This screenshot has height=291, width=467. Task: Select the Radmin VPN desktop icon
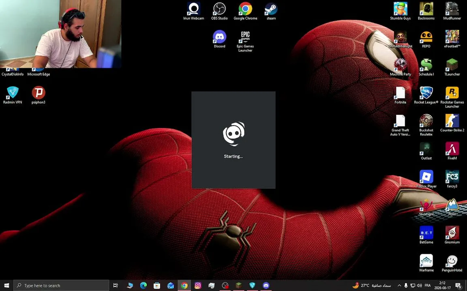pos(13,95)
